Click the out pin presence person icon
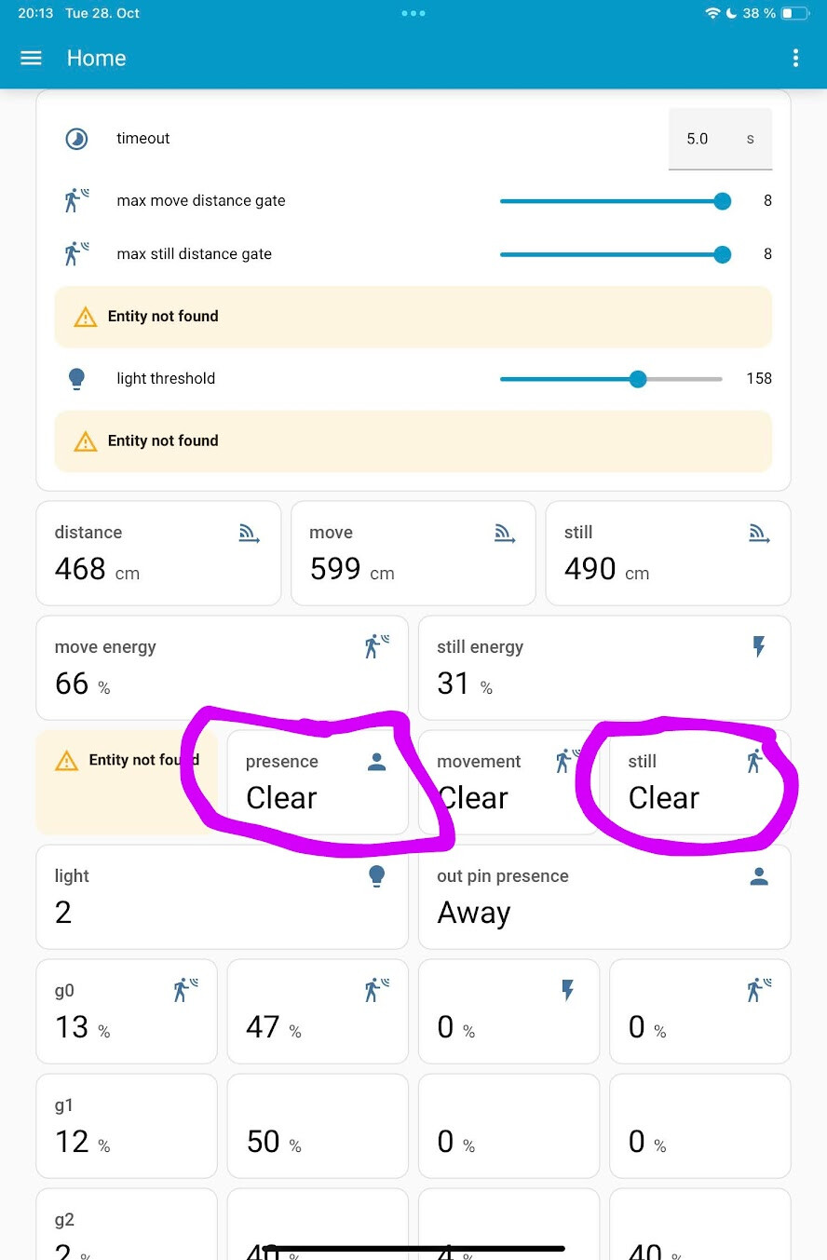The image size is (827, 1260). 759,876
